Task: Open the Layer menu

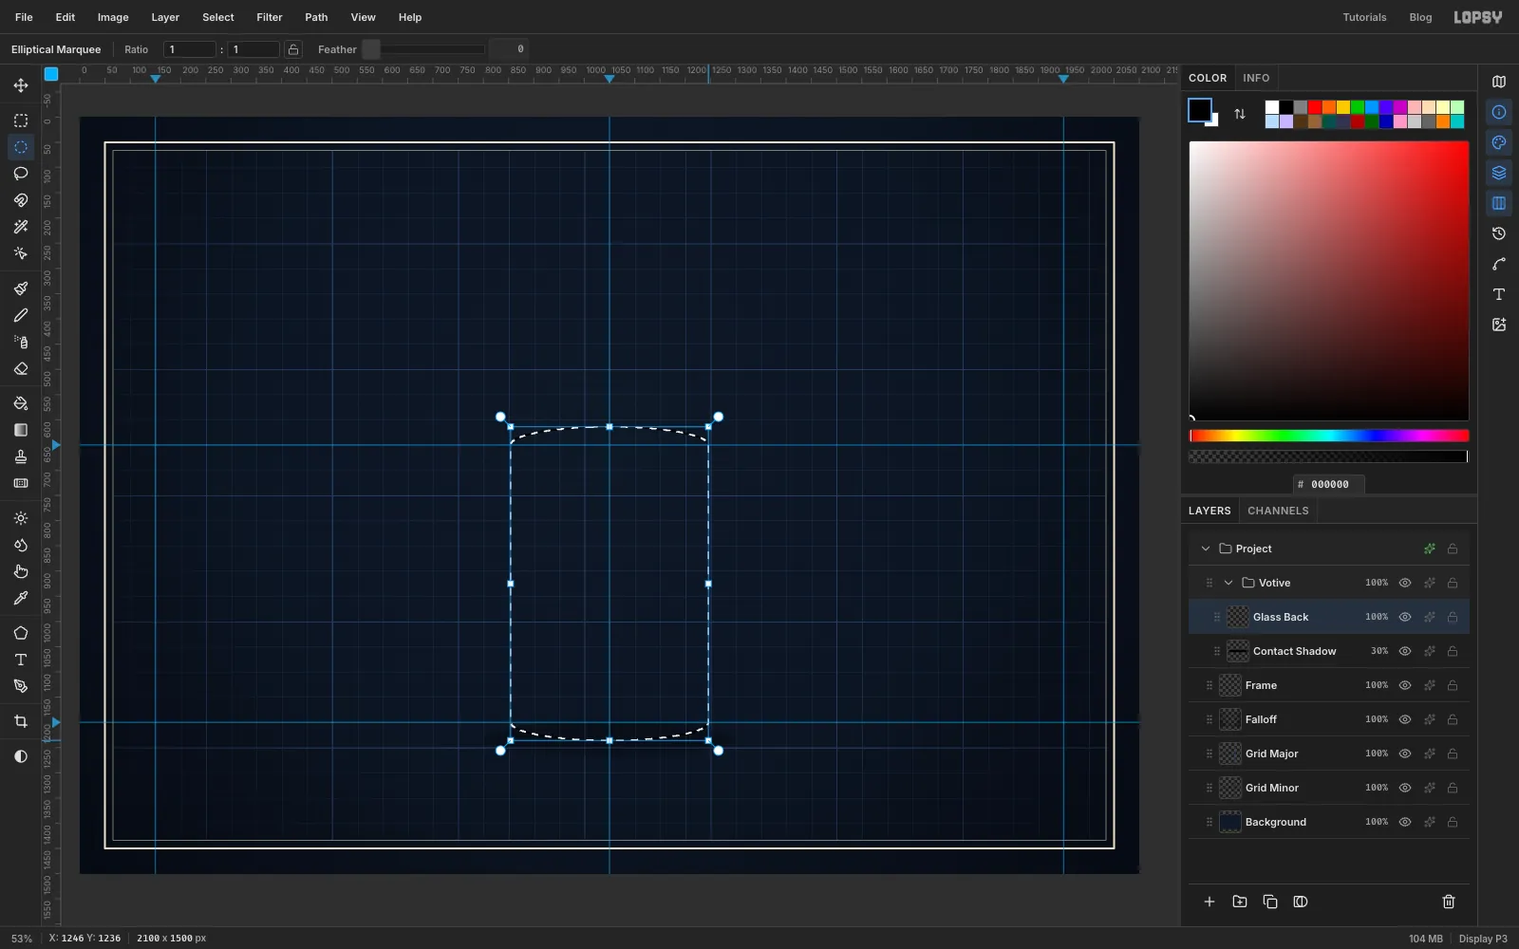Action: [x=165, y=17]
